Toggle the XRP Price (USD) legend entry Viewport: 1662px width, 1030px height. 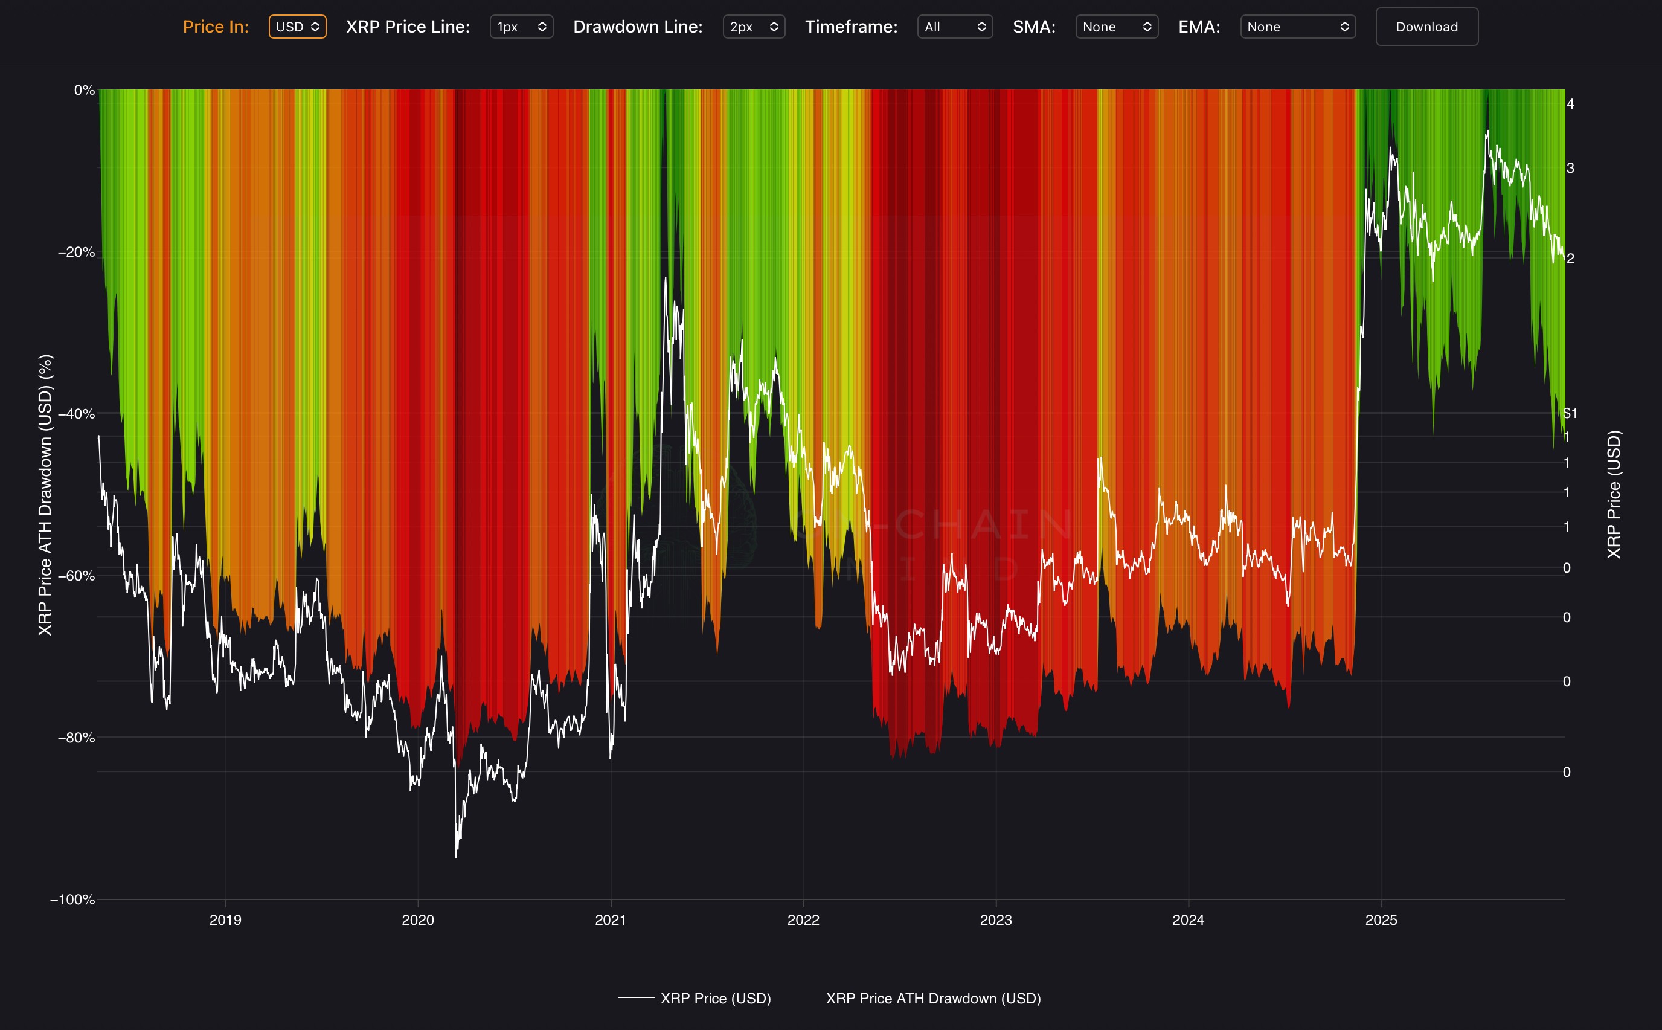click(715, 998)
